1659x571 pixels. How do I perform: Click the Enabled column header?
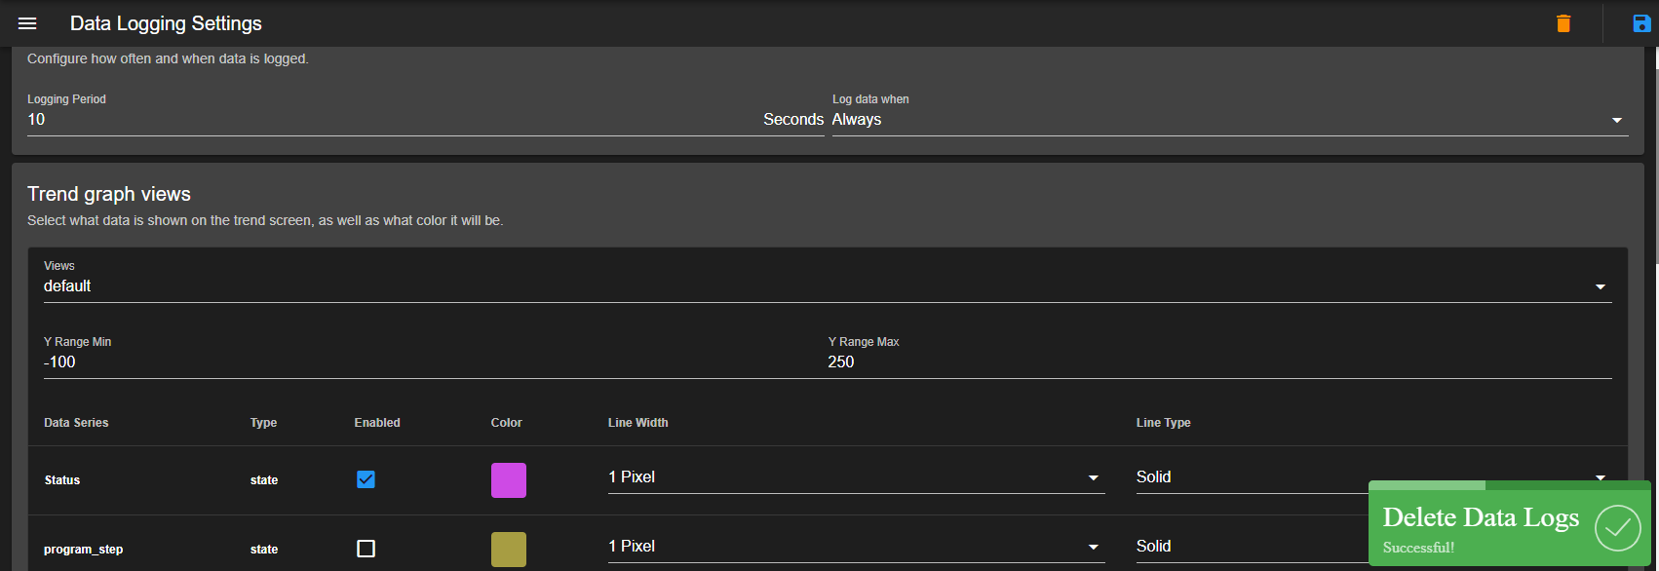[x=377, y=423]
